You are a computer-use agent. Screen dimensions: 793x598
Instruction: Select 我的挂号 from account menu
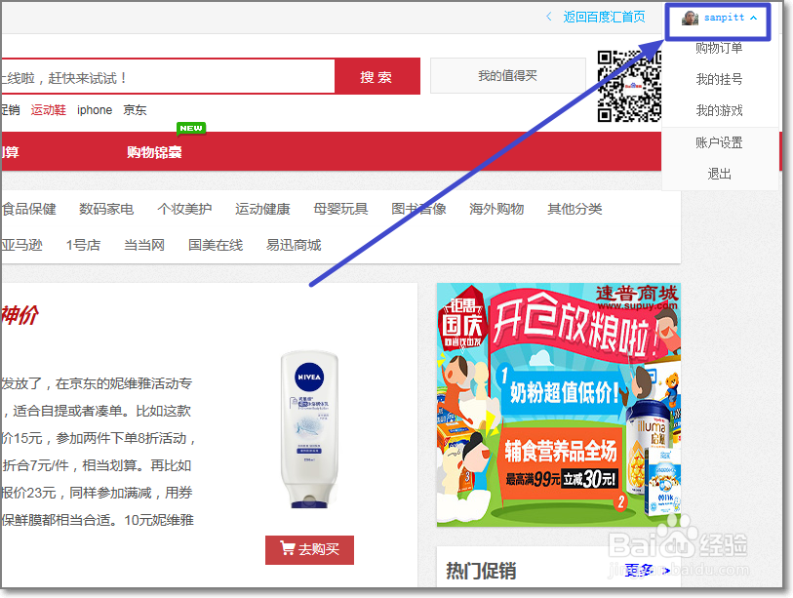click(x=719, y=79)
